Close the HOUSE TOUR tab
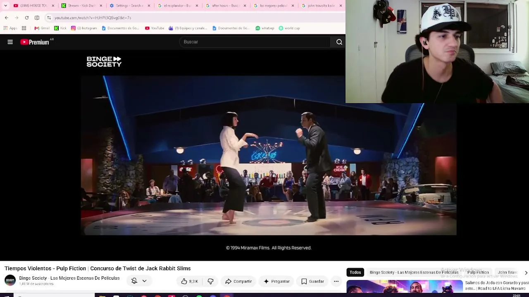Viewport: 529px width, 297px height. click(53, 6)
